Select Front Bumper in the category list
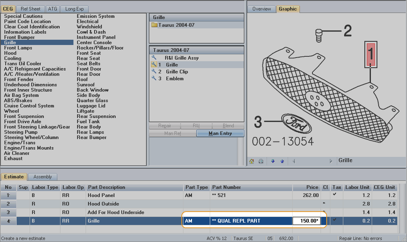 click(x=19, y=37)
